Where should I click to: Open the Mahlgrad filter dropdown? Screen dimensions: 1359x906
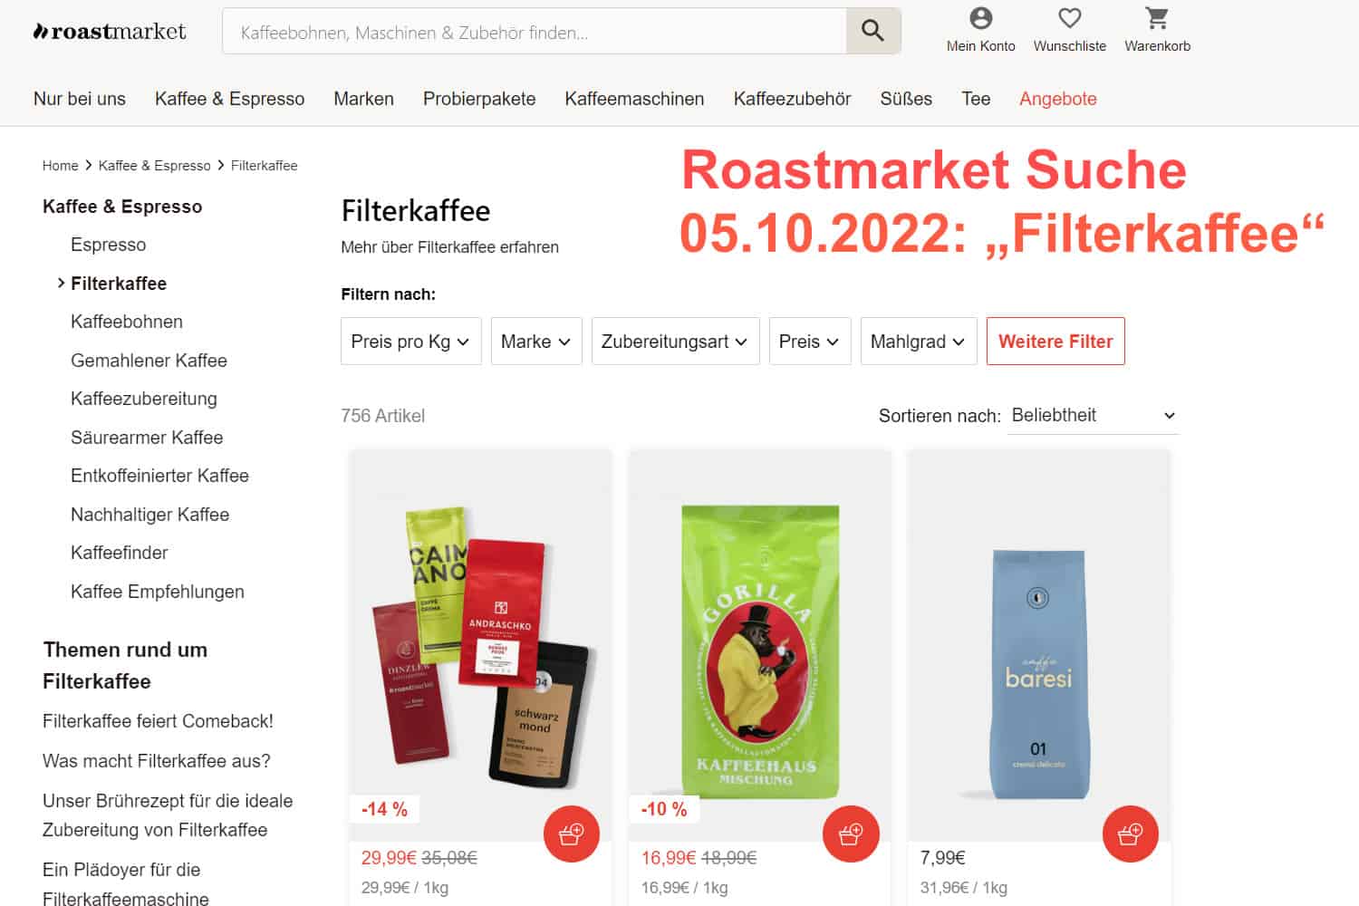tap(919, 342)
